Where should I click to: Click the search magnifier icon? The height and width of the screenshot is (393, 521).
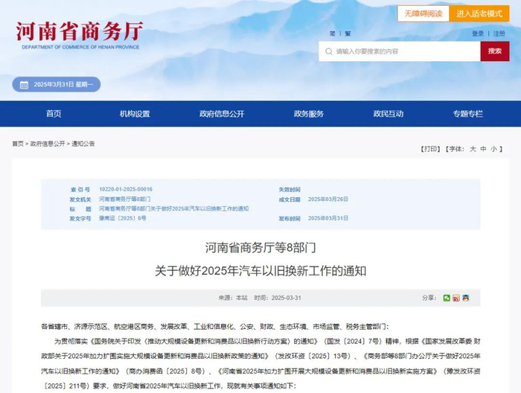(x=329, y=51)
